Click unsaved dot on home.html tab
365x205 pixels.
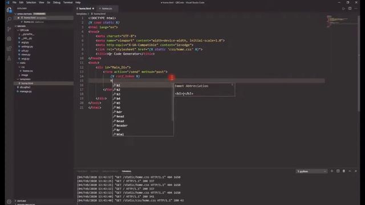94,9
